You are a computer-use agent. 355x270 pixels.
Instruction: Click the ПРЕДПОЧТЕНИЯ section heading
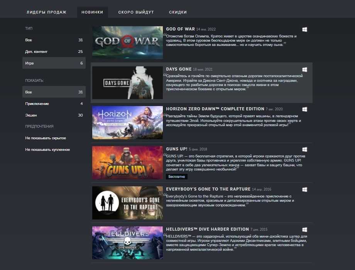[39, 126]
